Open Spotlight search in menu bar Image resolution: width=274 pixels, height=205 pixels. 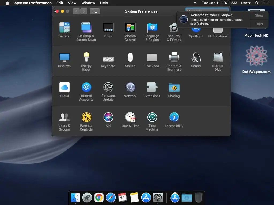click(257, 3)
